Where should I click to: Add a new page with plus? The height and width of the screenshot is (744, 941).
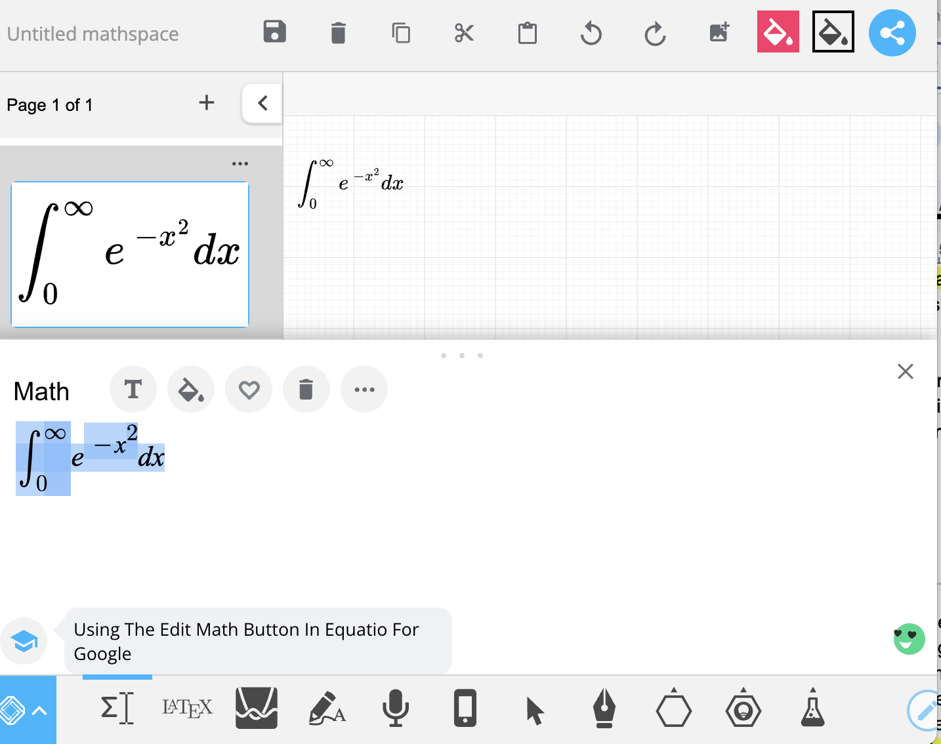pyautogui.click(x=207, y=103)
